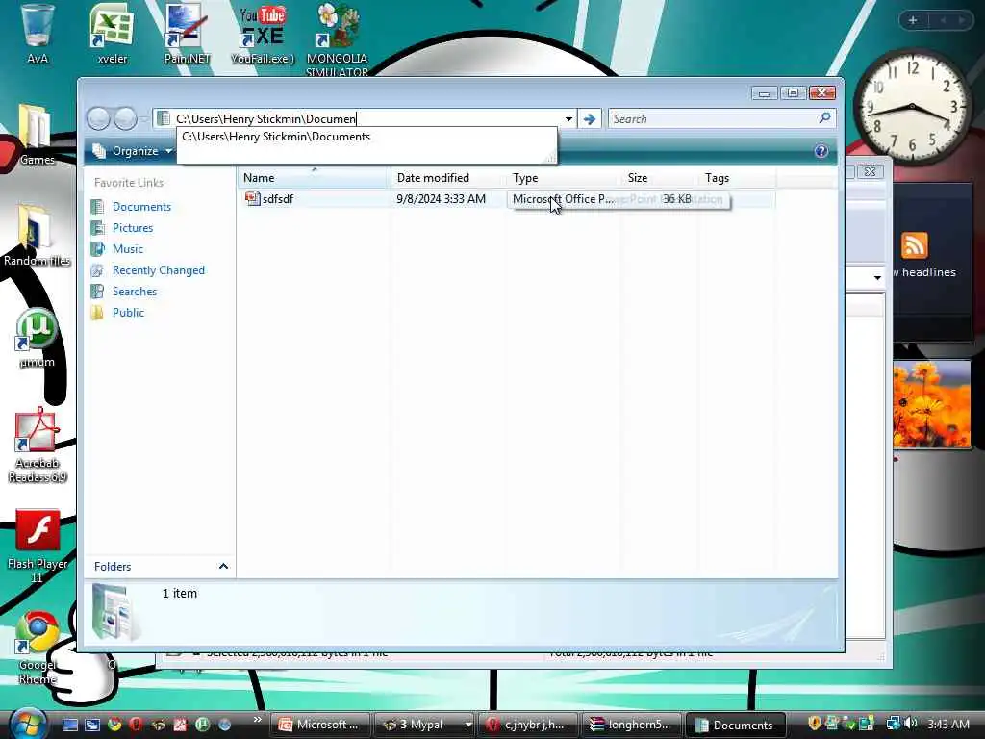Viewport: 985px width, 739px height.
Task: Click Show Desktop quick launch icon
Action: [69, 725]
